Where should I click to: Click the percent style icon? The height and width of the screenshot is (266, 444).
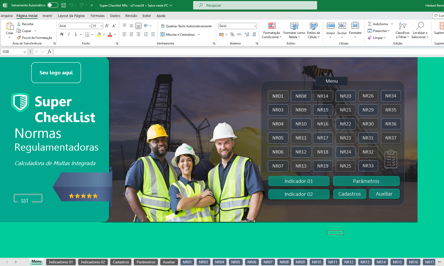point(232,34)
